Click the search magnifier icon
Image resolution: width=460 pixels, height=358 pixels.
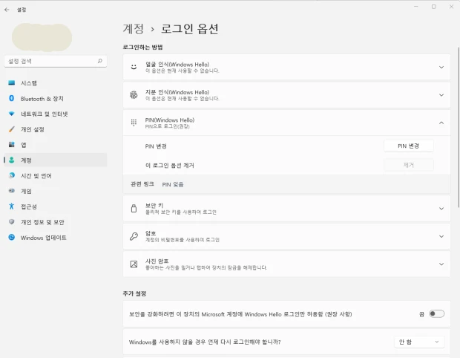(99, 61)
